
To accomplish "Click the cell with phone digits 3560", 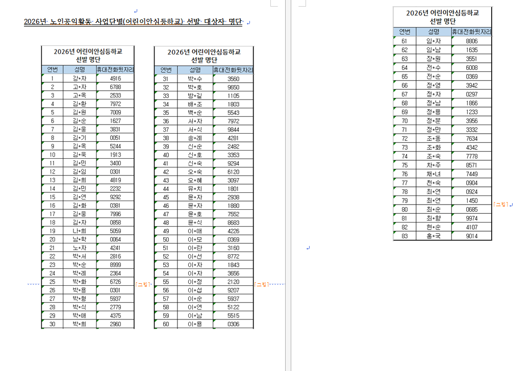I will click(x=233, y=79).
